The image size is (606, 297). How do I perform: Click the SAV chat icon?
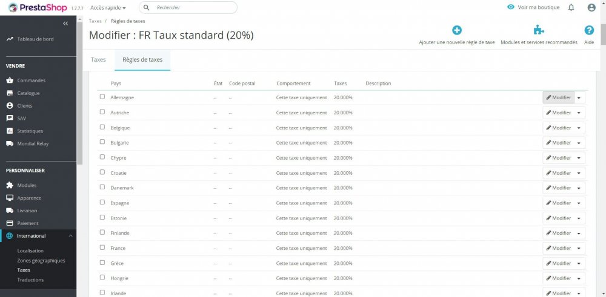pos(10,119)
